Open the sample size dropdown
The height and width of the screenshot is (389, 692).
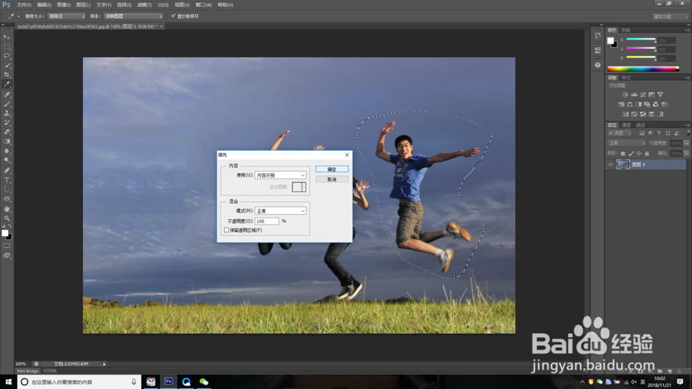point(66,17)
